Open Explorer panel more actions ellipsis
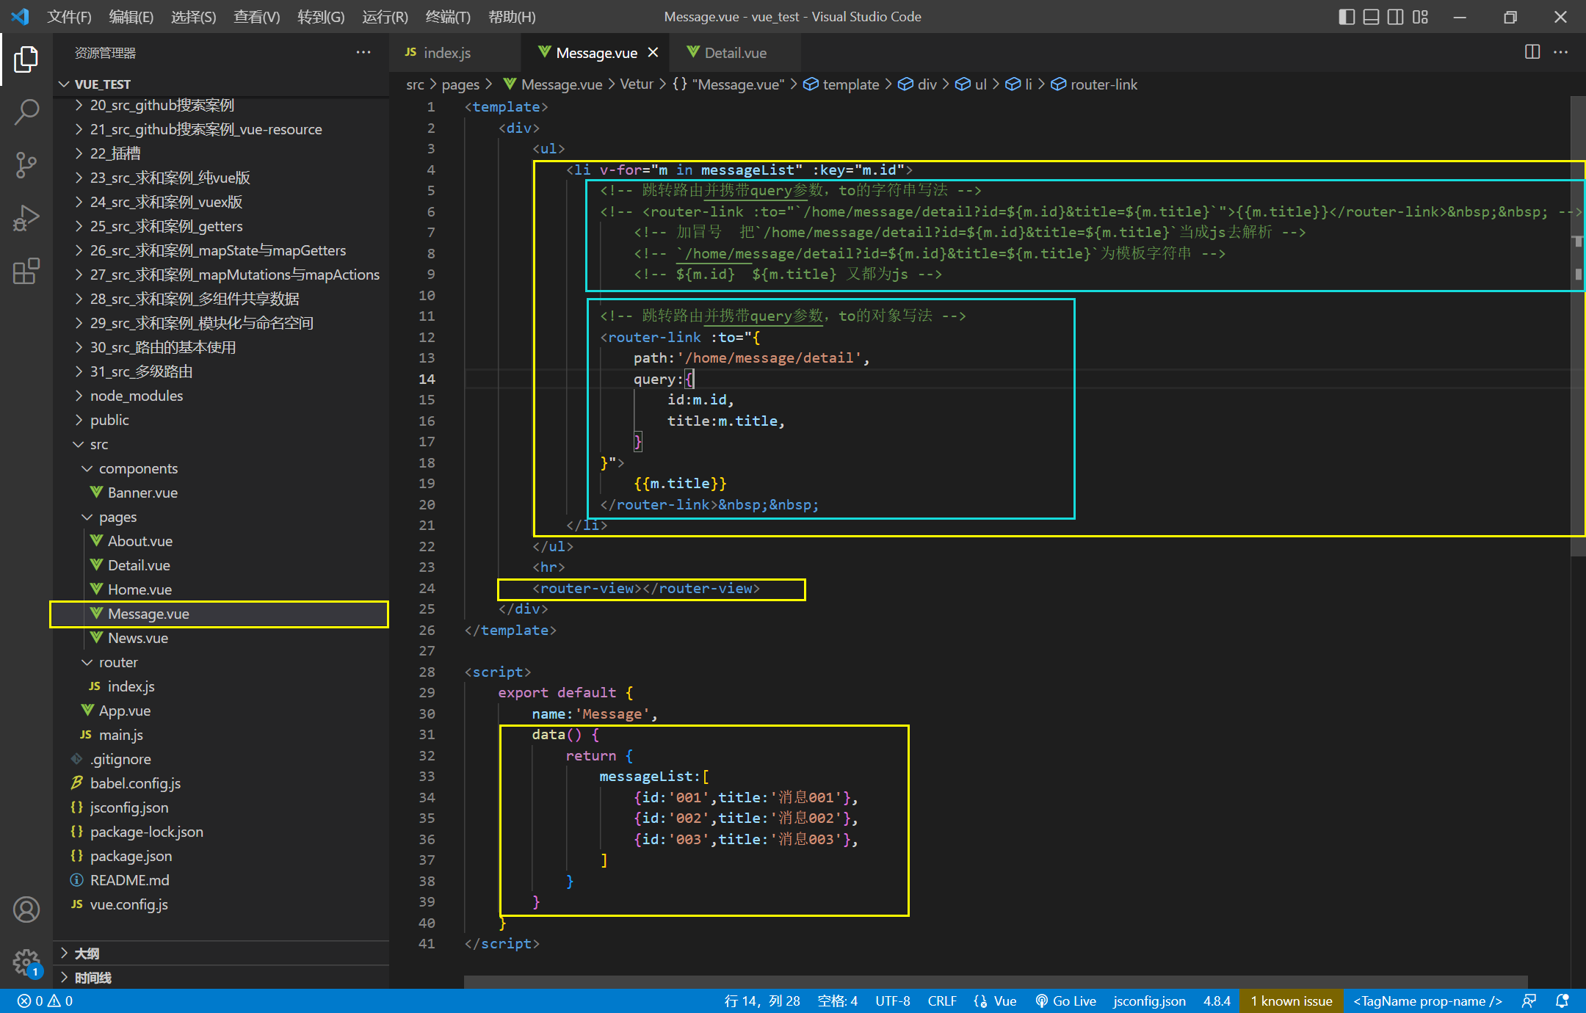 pos(363,52)
